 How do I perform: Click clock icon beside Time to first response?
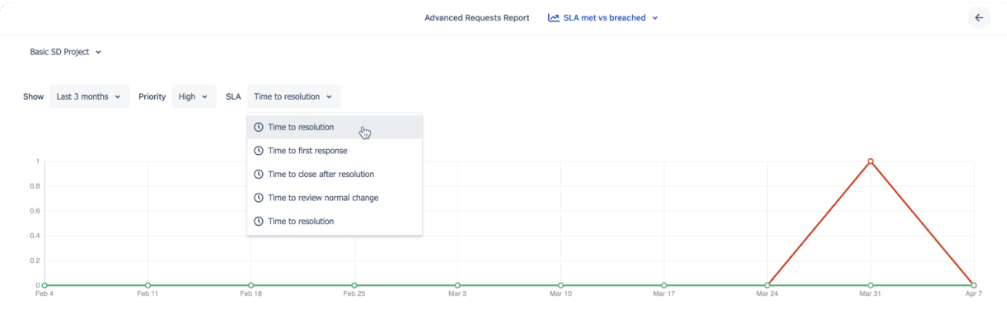pyautogui.click(x=259, y=151)
